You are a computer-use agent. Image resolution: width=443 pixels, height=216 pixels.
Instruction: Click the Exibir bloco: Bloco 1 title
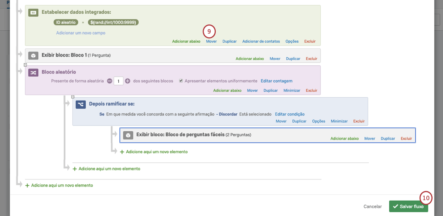coord(64,55)
